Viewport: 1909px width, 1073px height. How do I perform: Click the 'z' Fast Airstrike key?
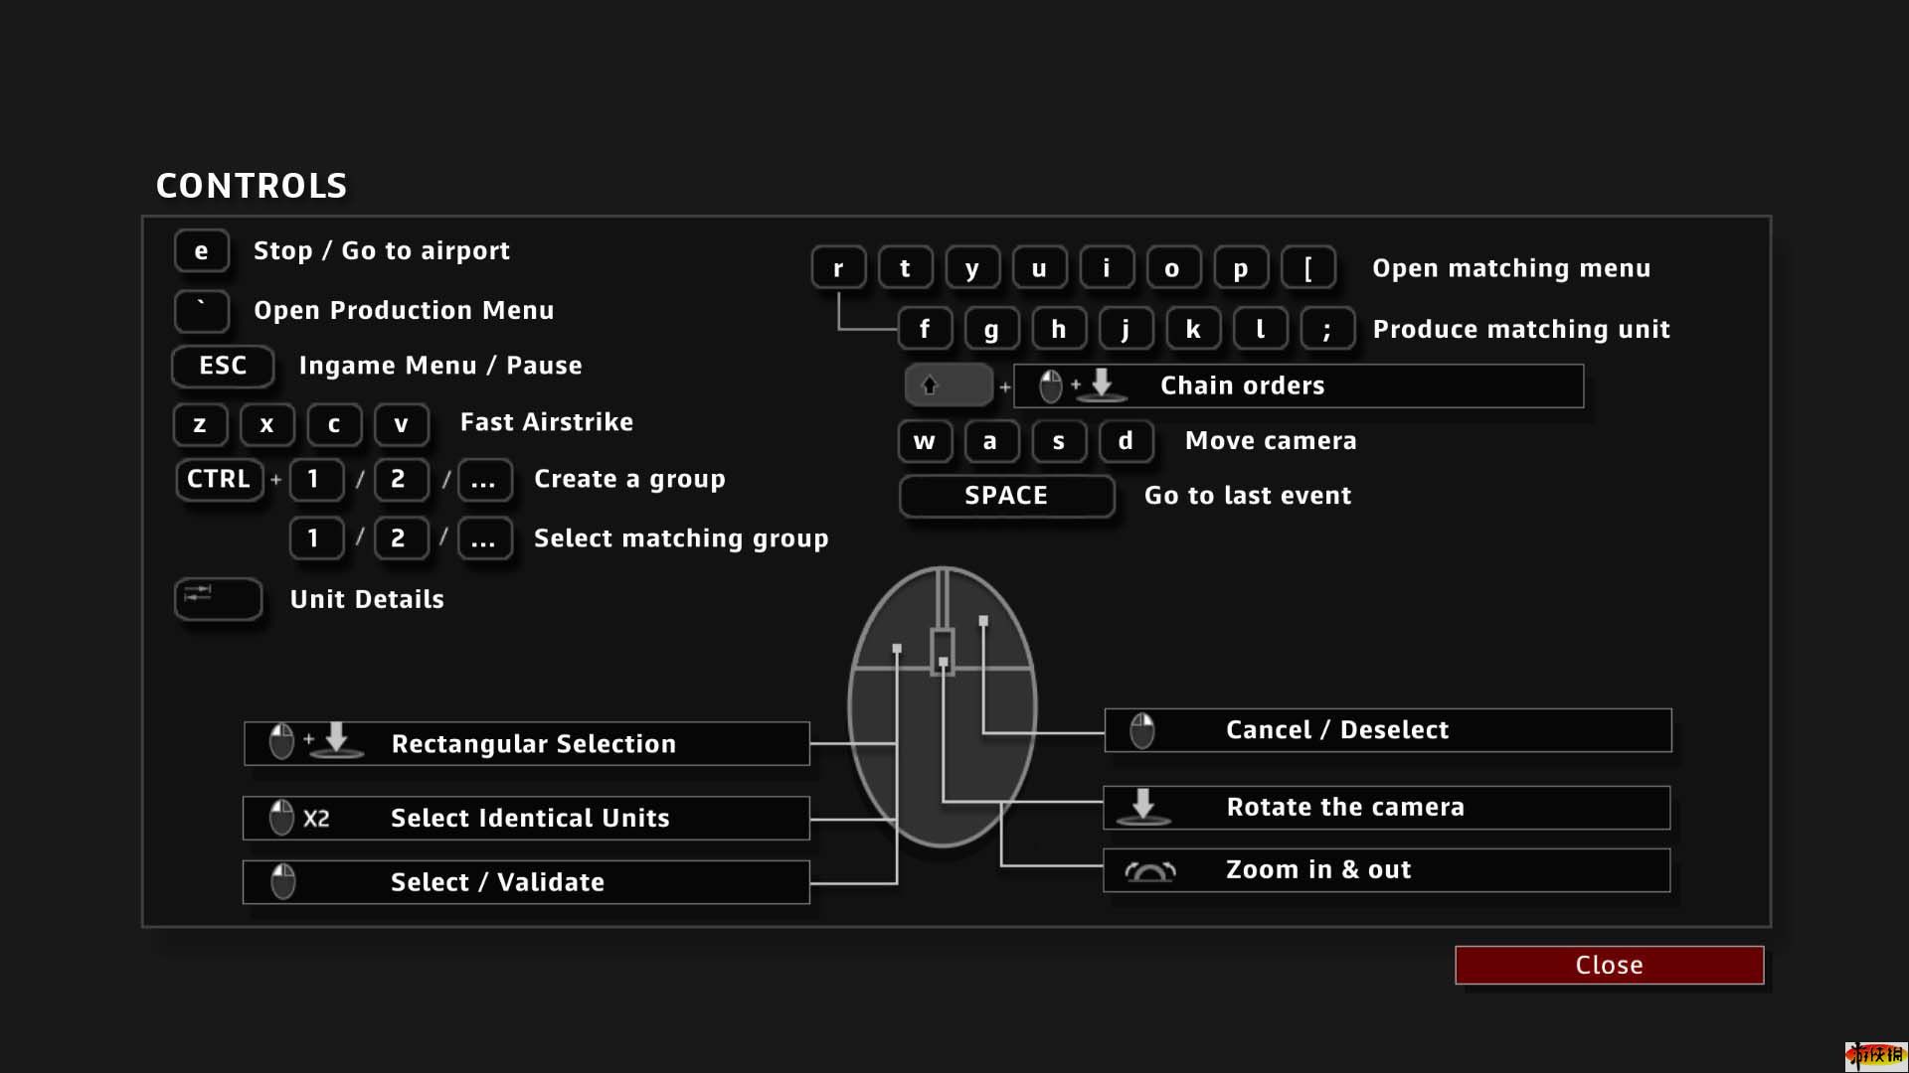pyautogui.click(x=200, y=424)
